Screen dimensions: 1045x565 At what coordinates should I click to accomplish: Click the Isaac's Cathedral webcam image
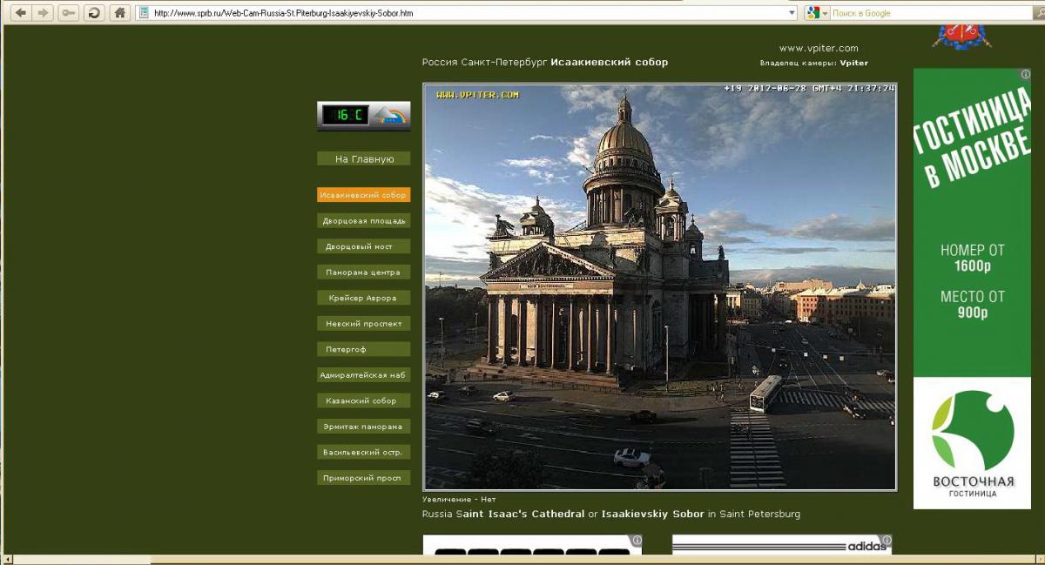click(x=659, y=287)
